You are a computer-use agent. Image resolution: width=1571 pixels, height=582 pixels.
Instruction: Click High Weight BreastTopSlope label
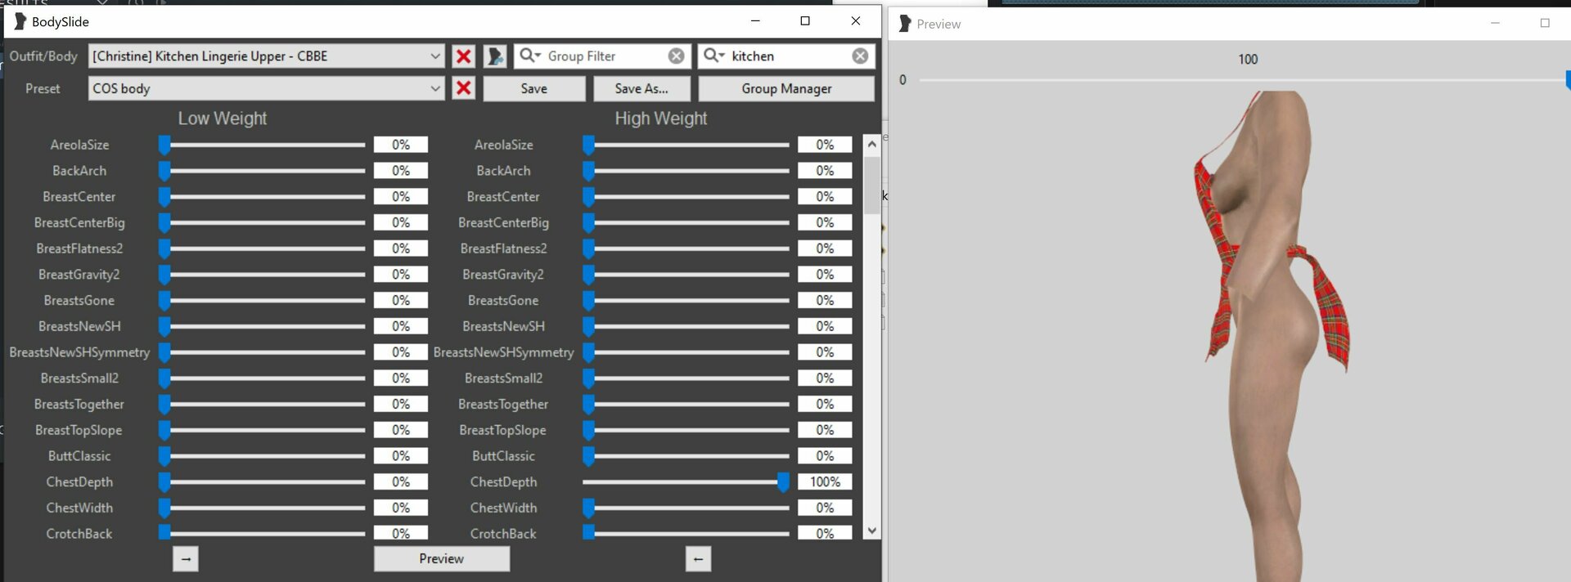[x=502, y=430]
